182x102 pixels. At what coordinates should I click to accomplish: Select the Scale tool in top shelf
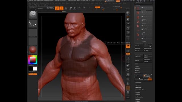(x=70, y=8)
